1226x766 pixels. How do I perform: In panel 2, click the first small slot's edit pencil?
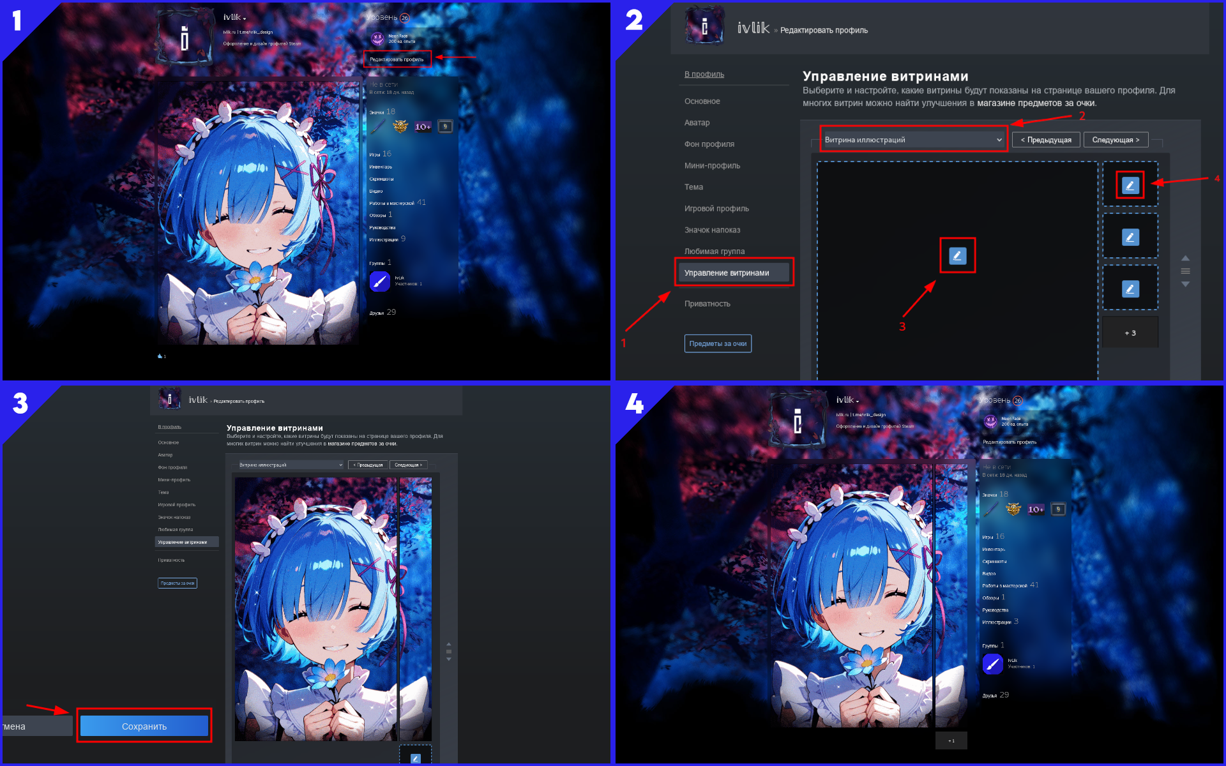tap(1130, 186)
